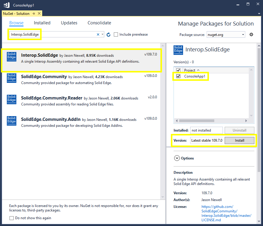Switch to the Installed tab

point(42,23)
